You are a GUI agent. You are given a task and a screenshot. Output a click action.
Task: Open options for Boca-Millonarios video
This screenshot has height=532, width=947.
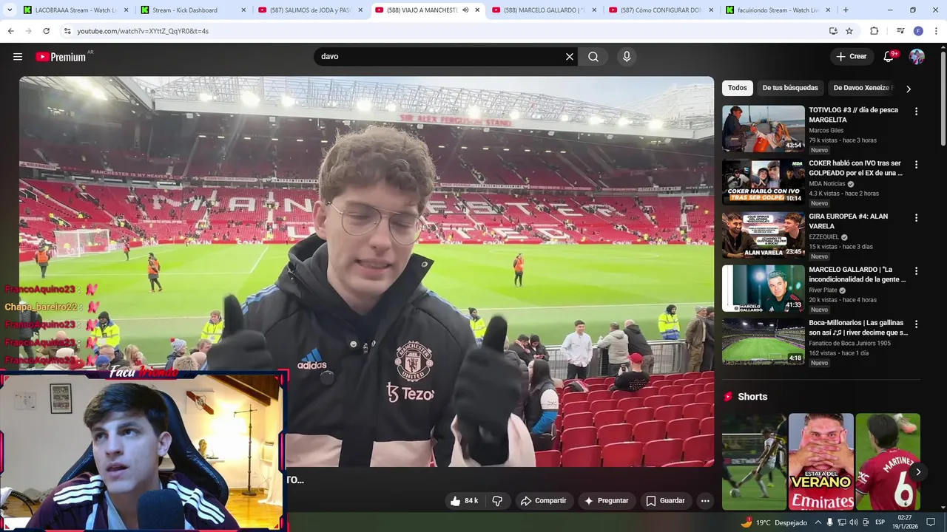pos(916,324)
